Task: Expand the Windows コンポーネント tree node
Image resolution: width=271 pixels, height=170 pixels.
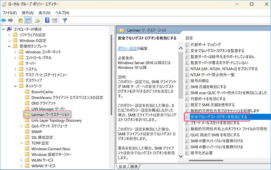Action: (x=15, y=52)
